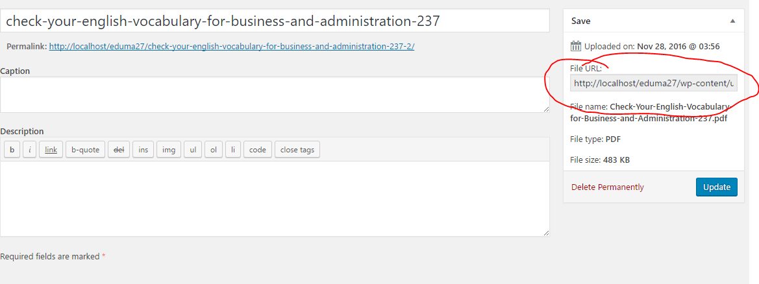Click the del strikethrough quicktag
This screenshot has height=284, width=759.
tap(119, 150)
